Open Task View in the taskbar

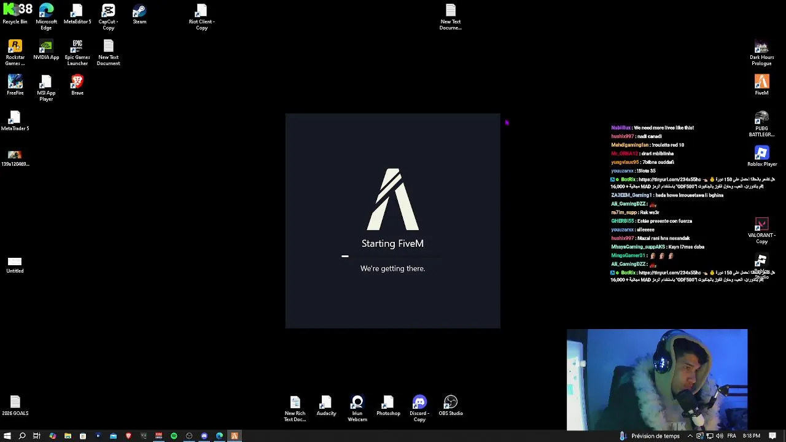pos(37,436)
